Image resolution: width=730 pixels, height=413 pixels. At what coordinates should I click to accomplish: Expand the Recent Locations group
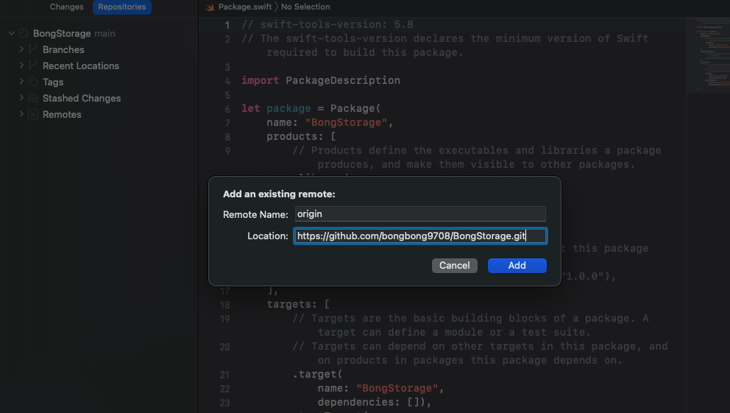coord(21,66)
